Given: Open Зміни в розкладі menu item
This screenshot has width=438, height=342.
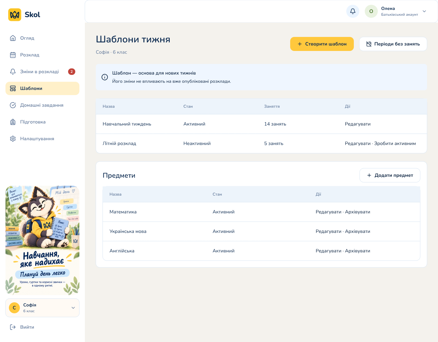Looking at the screenshot, I should (x=42, y=71).
